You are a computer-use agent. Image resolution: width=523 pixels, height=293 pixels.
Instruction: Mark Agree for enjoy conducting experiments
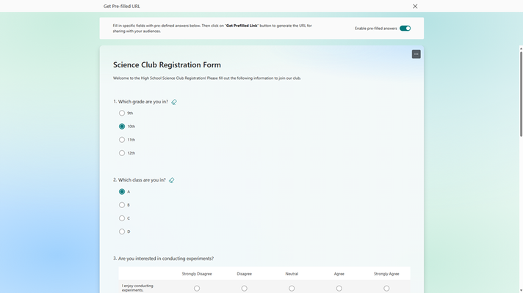[x=339, y=289]
